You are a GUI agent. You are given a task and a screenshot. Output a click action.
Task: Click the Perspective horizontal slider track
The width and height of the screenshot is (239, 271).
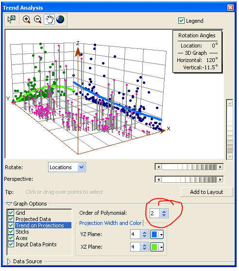[189, 179]
